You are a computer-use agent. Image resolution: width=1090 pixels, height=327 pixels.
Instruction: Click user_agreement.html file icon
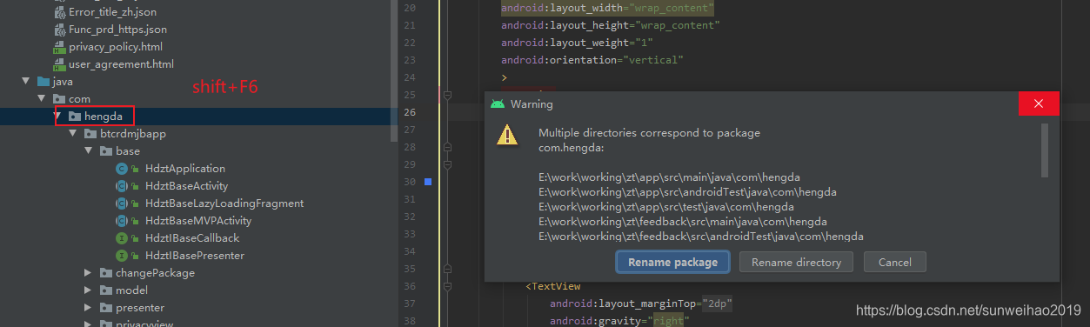pos(59,64)
